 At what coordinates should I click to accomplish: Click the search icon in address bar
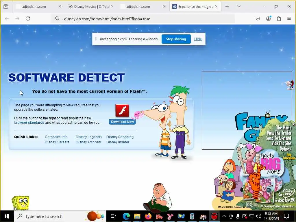[57, 18]
